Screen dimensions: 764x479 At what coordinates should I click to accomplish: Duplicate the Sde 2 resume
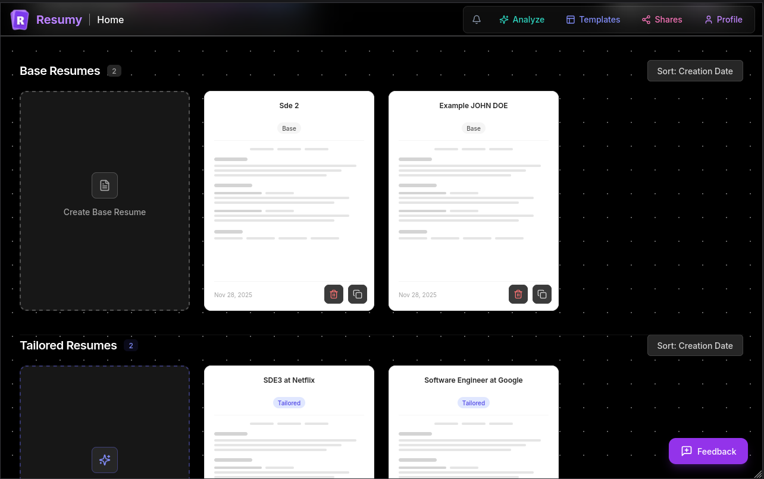tap(358, 294)
